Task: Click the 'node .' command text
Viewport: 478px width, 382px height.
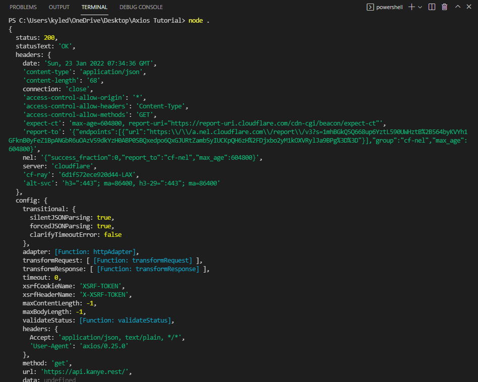Action: tap(199, 20)
